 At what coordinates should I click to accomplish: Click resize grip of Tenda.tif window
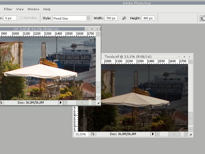click(191, 134)
